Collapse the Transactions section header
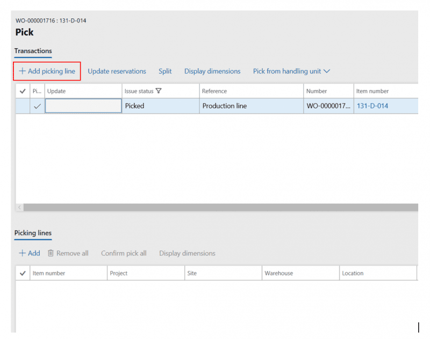The image size is (430, 339). 33,51
